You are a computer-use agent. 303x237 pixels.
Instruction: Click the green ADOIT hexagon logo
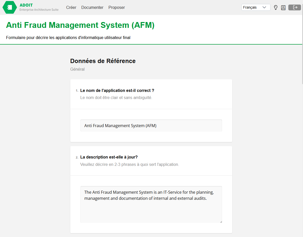[x=10, y=7]
